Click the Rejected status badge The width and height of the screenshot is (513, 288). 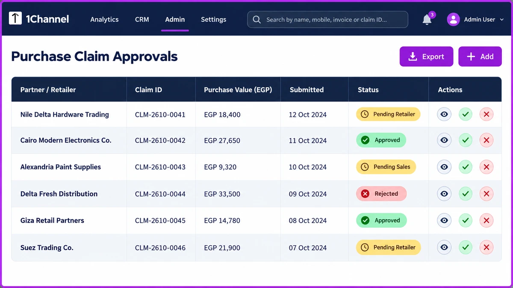coord(381,194)
